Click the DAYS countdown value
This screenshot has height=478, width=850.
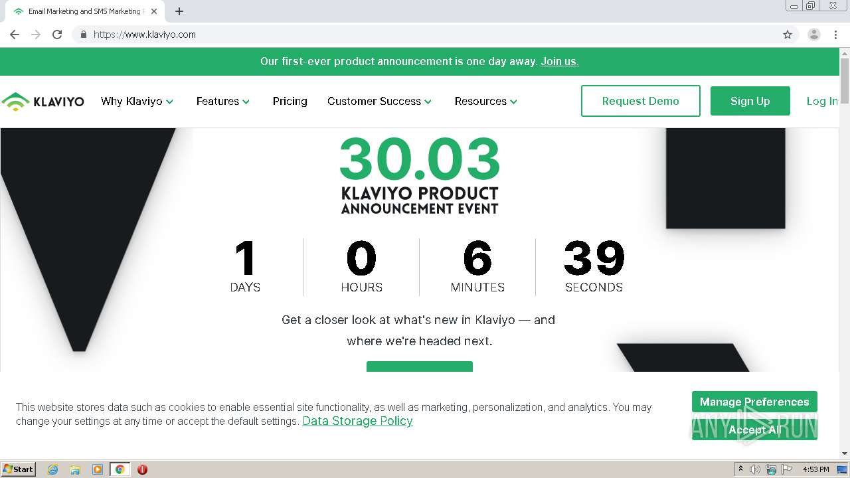[x=245, y=258]
